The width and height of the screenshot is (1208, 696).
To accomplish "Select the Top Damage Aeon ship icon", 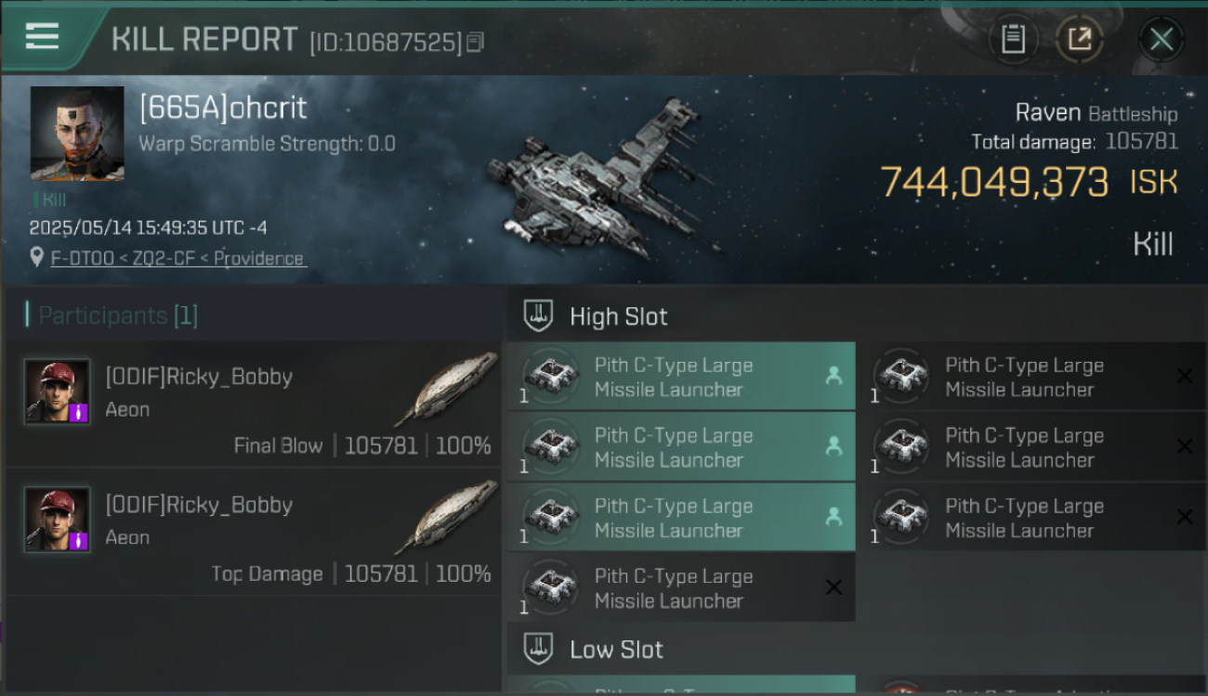I will click(445, 516).
